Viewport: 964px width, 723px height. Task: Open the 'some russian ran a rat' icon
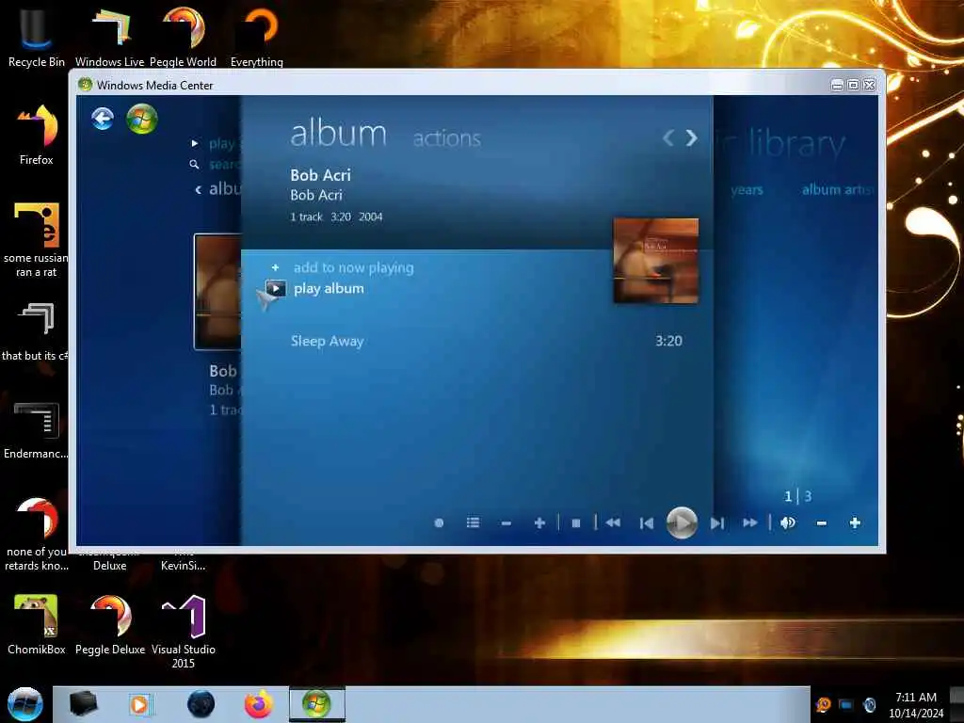click(x=37, y=238)
